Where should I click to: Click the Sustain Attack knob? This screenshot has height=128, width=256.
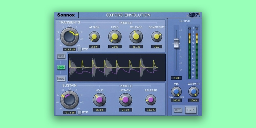[125, 100]
